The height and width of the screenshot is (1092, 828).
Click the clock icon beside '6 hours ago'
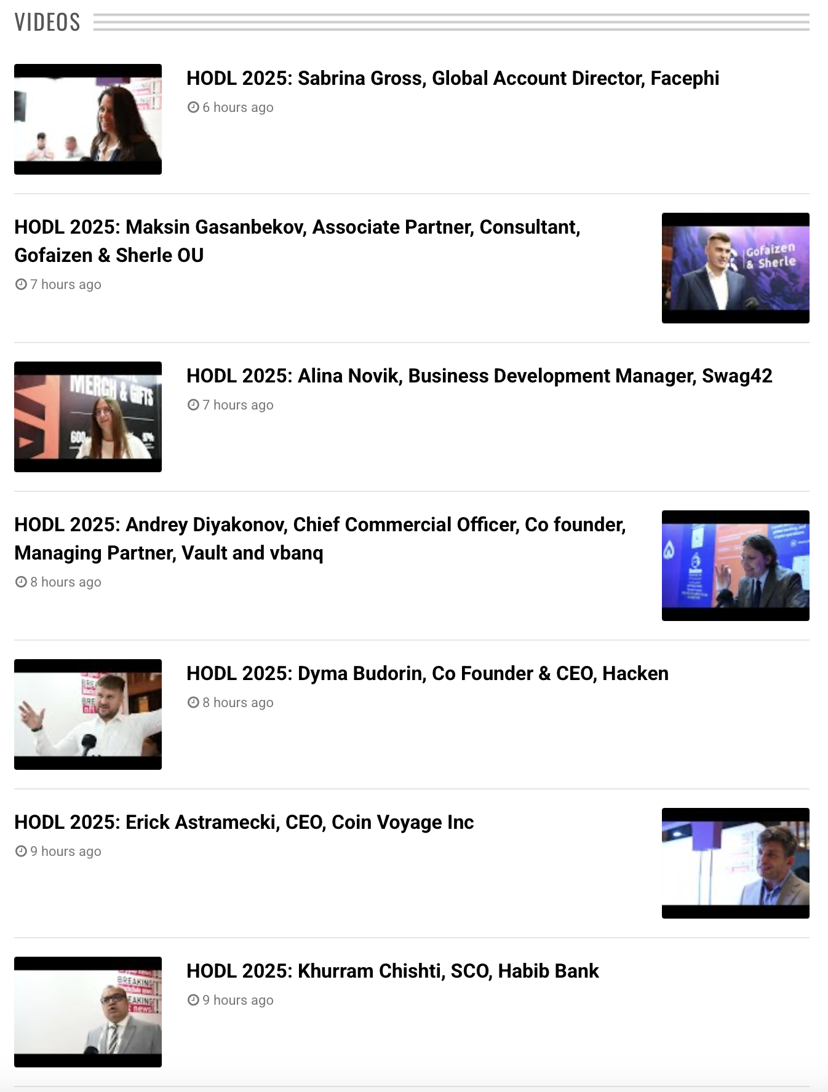pyautogui.click(x=193, y=107)
